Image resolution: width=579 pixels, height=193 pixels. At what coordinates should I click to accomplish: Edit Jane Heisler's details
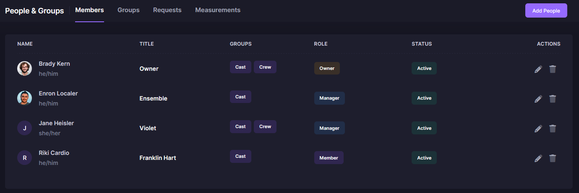538,129
